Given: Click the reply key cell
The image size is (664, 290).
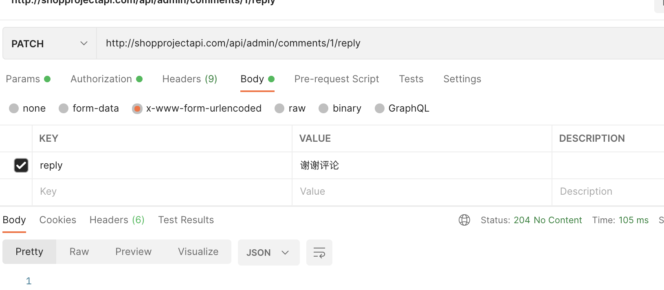Looking at the screenshot, I should point(162,165).
